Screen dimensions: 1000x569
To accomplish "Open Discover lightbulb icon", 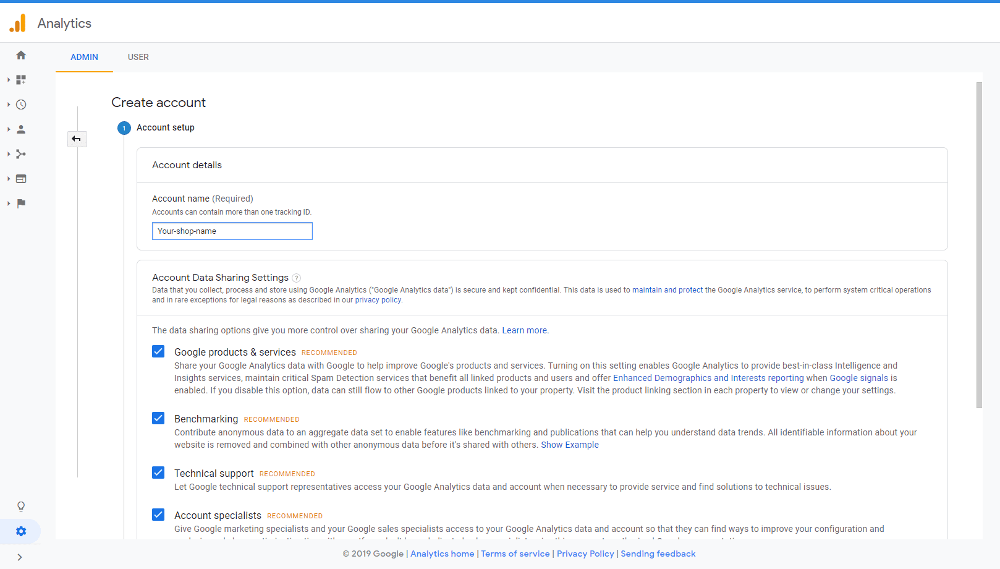I will coord(21,507).
